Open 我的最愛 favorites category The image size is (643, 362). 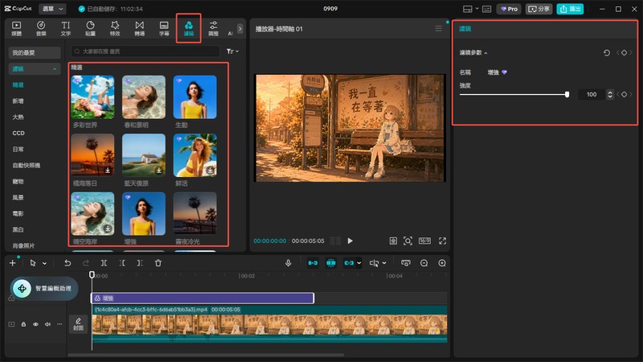click(35, 52)
